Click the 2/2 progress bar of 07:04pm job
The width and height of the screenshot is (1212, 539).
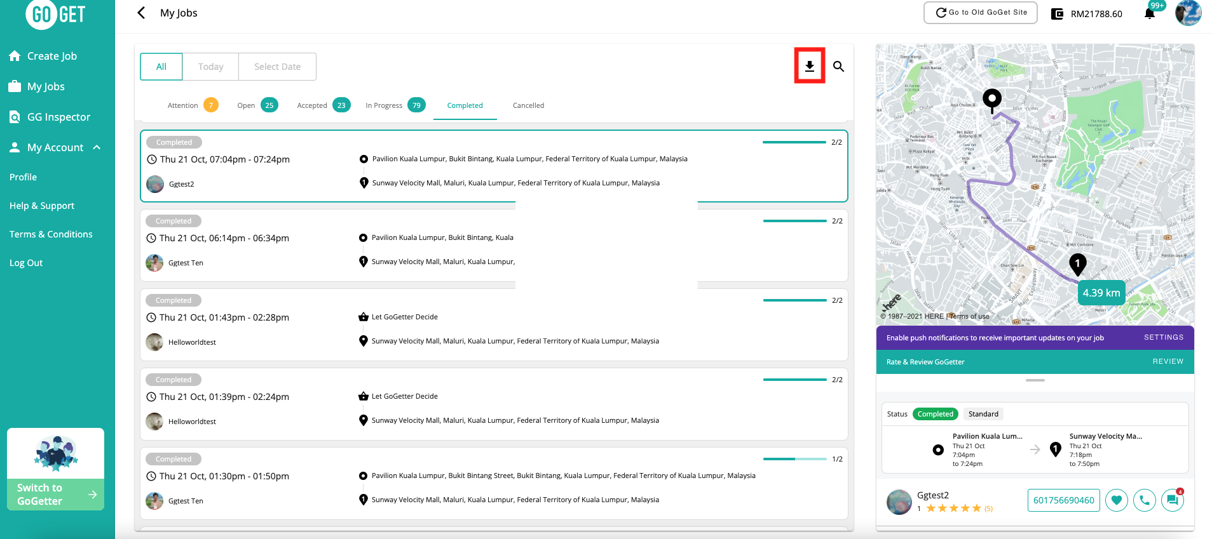[x=794, y=142]
